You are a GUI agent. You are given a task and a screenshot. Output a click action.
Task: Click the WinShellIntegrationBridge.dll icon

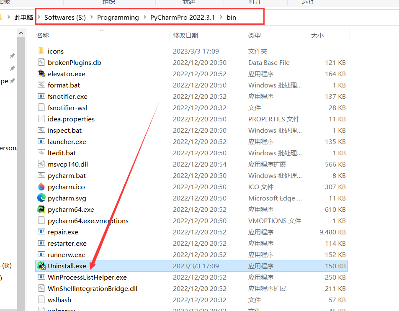41,288
